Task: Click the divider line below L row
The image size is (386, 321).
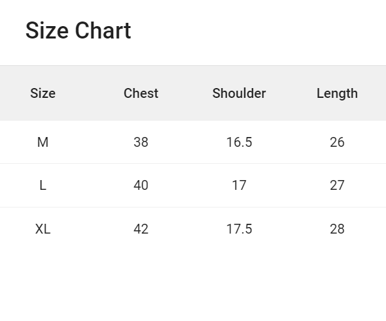Action: click(193, 207)
